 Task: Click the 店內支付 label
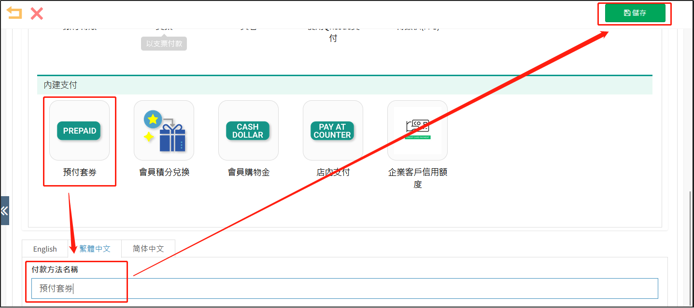pos(333,172)
